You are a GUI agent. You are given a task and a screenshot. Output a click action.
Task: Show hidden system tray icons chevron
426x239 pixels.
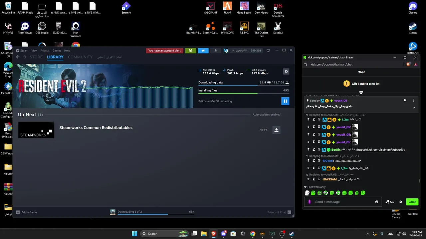click(367, 234)
